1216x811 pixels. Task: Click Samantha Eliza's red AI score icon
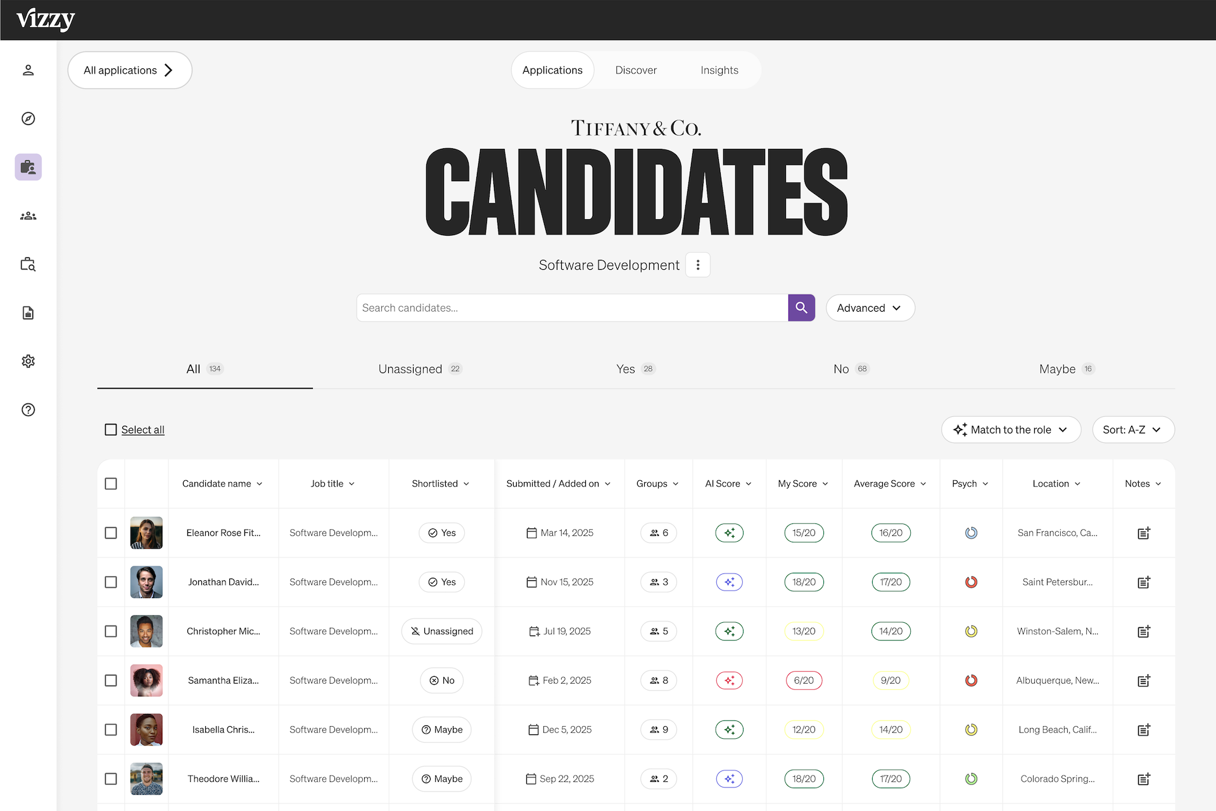(x=729, y=680)
